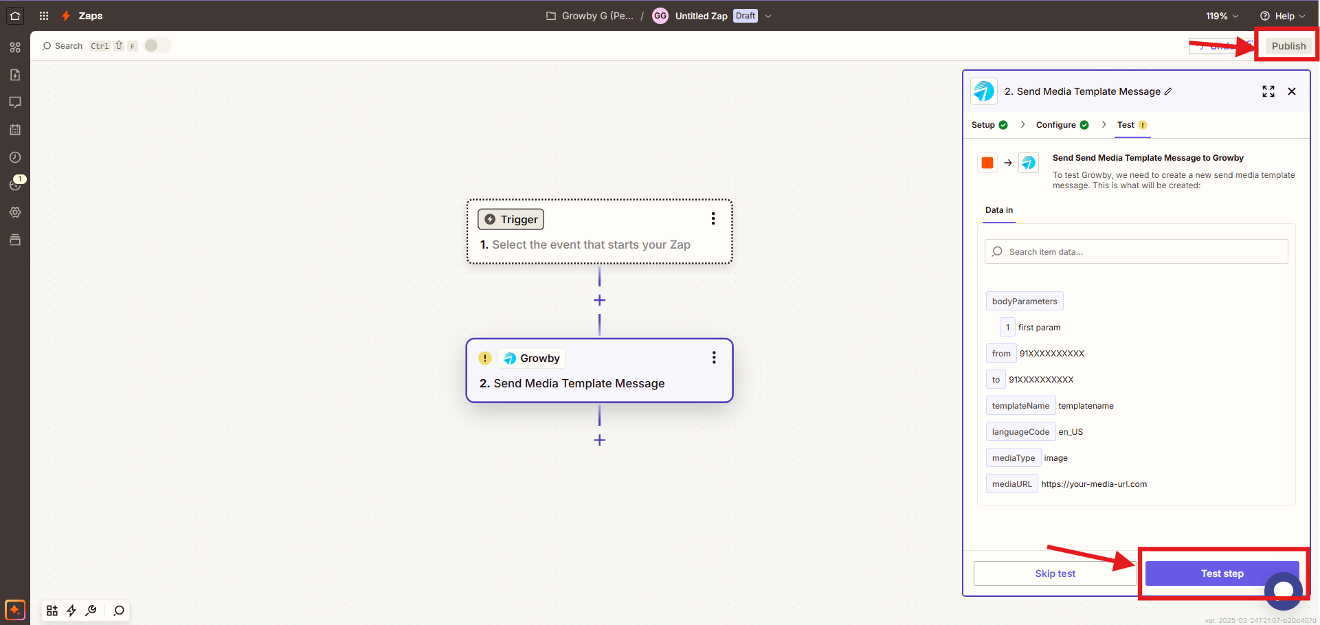The image size is (1320, 625).
Task: Click the Growby app icon in panel header
Action: tap(984, 91)
